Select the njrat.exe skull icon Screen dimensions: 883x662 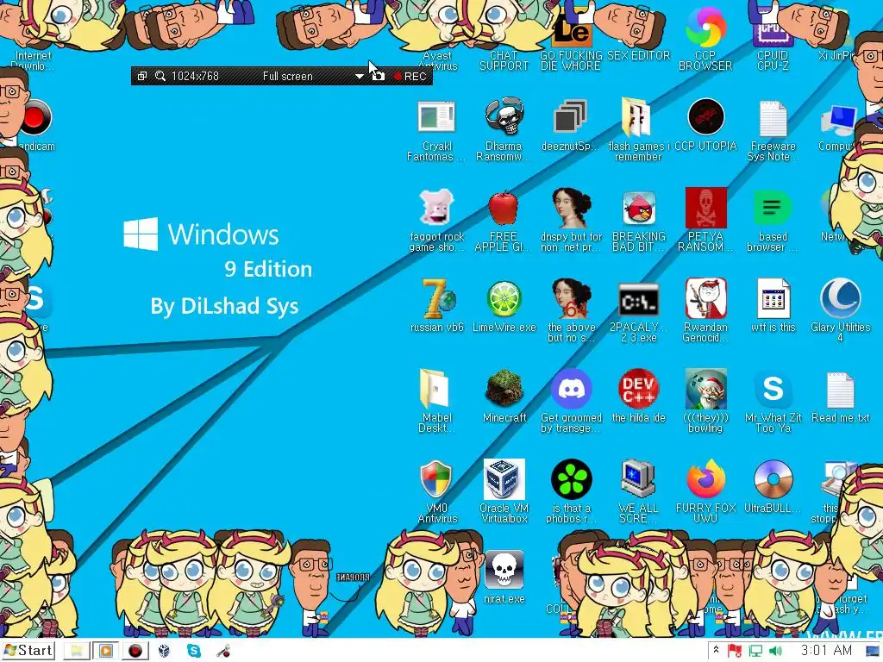tap(504, 577)
